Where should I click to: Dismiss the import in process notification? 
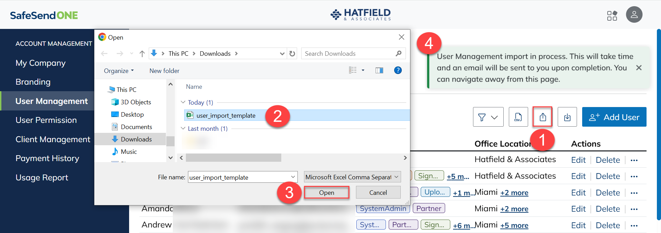[x=639, y=68]
